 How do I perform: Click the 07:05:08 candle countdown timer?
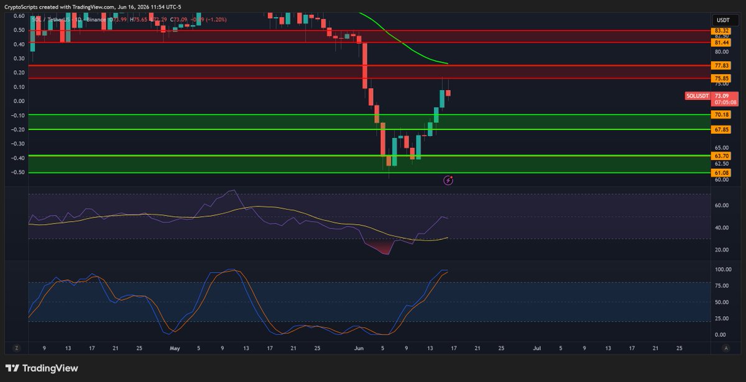(x=724, y=102)
